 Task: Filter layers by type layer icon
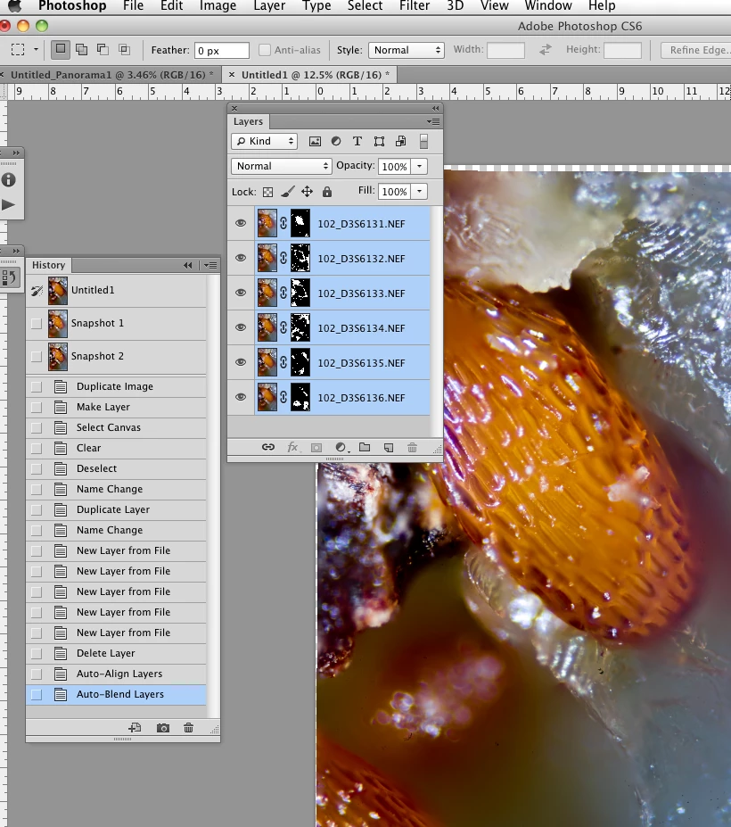click(x=357, y=141)
